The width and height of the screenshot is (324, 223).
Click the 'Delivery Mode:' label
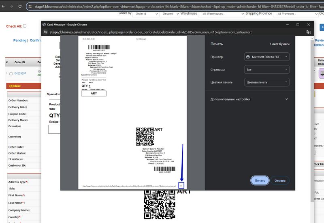[x=18, y=120]
